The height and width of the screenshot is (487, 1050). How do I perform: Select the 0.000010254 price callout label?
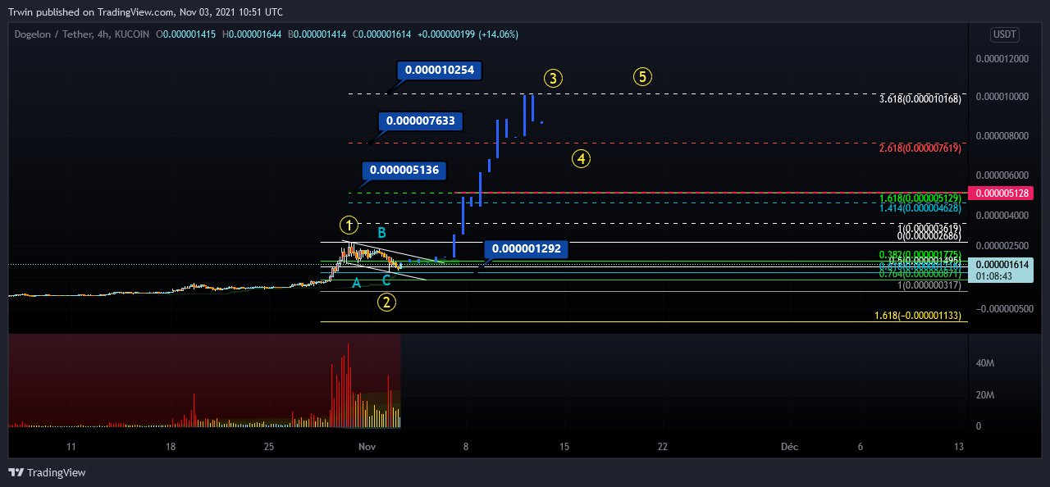click(x=439, y=70)
